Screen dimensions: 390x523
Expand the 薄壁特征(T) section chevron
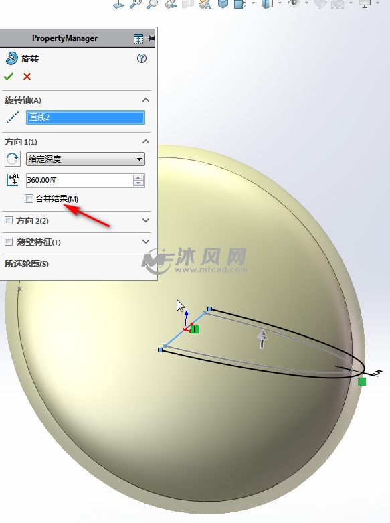point(146,242)
